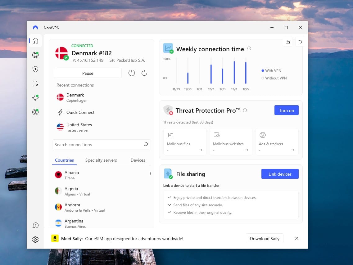Toggle Without VPN legend item
The width and height of the screenshot is (353, 265).
pyautogui.click(x=274, y=78)
